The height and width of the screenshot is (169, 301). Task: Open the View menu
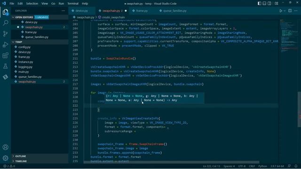[x=45, y=3]
